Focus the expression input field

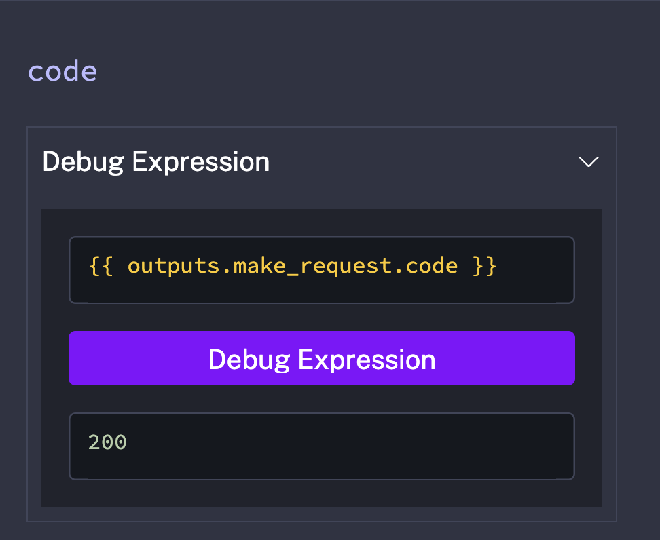[x=321, y=269]
